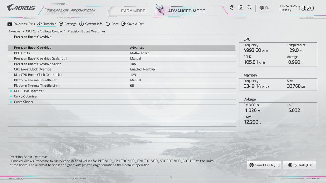The width and height of the screenshot is (326, 183).
Task: Open the Boot menu tab
Action: point(112,24)
